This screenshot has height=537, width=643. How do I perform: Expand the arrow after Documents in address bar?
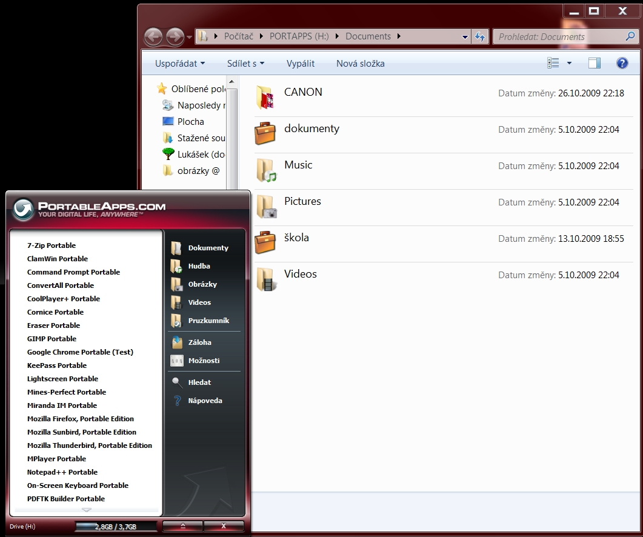coord(399,36)
